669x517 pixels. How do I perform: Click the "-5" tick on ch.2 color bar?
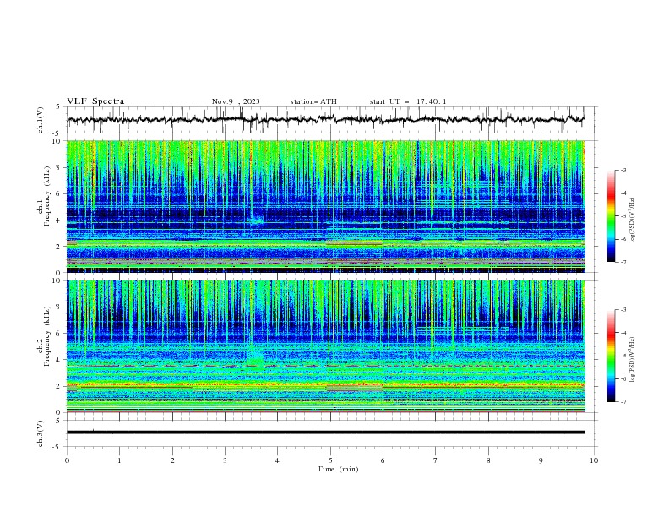click(623, 356)
